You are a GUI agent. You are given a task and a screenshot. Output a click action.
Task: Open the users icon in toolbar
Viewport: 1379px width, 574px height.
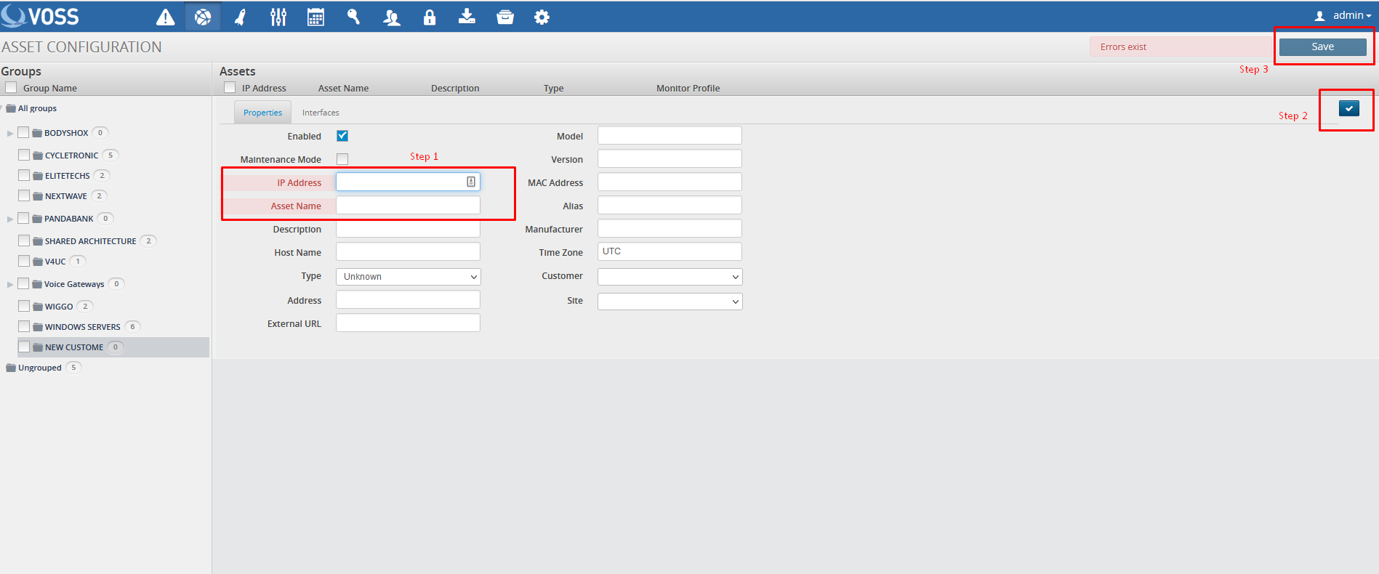pyautogui.click(x=392, y=17)
